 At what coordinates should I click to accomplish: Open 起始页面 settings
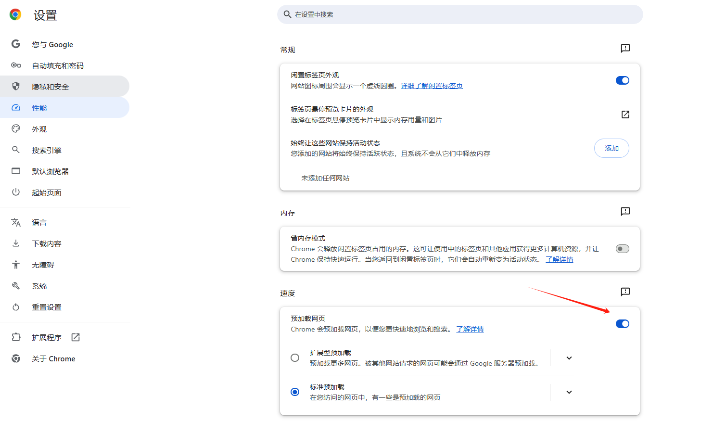tap(64, 192)
